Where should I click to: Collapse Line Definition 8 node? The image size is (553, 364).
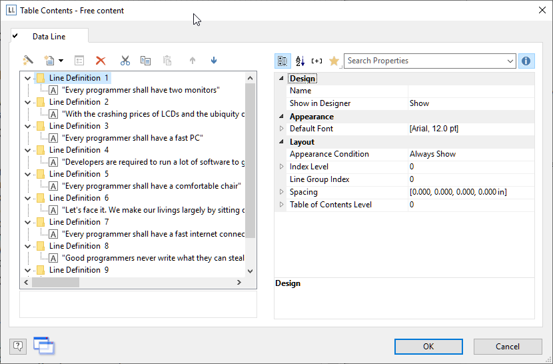pyautogui.click(x=27, y=247)
